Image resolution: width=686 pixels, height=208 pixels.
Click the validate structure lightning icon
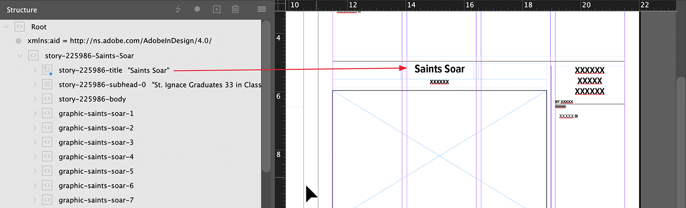[179, 9]
